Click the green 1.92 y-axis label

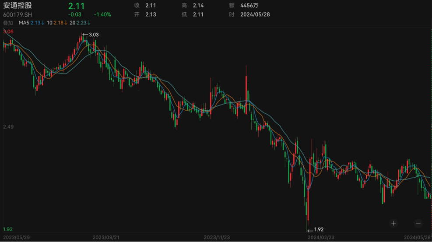tap(8, 229)
